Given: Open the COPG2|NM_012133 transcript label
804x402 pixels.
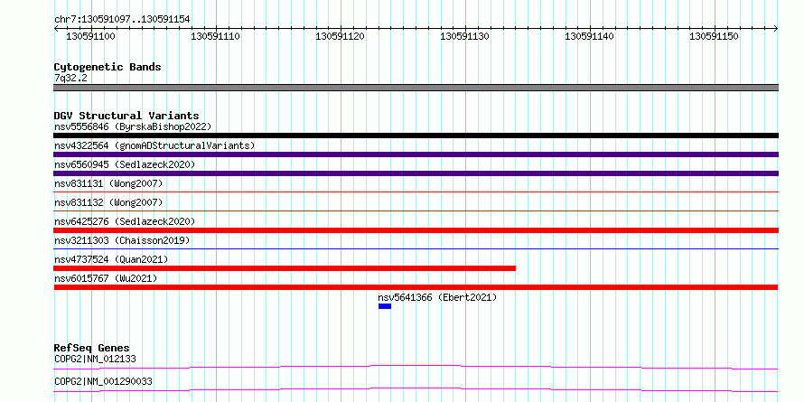Looking at the screenshot, I should tap(96, 359).
